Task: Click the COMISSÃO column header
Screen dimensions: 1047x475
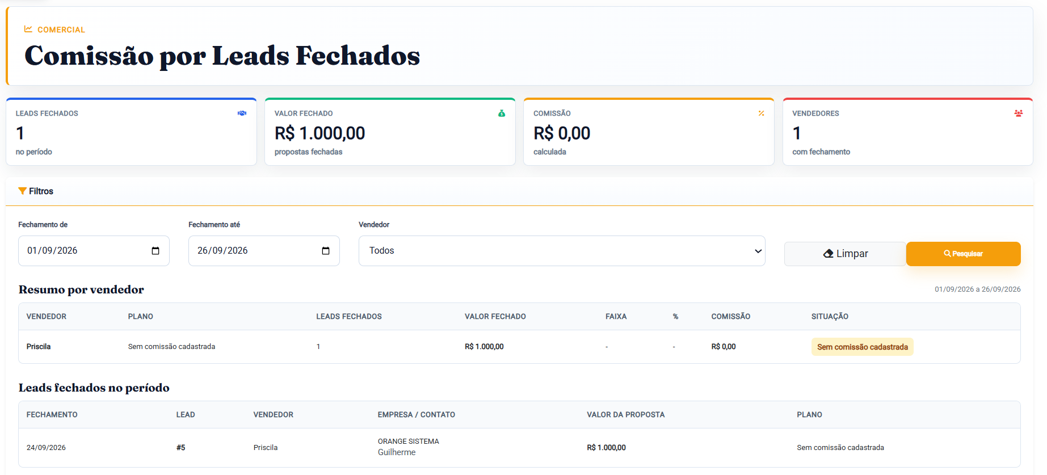Action: click(730, 317)
